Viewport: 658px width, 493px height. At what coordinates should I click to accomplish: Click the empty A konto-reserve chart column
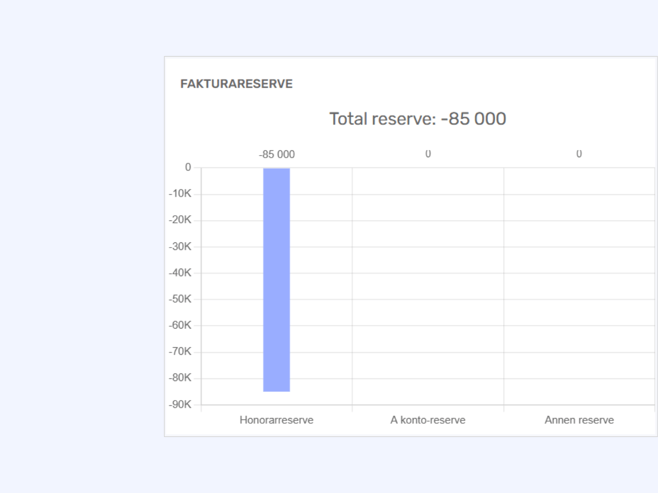(x=428, y=286)
